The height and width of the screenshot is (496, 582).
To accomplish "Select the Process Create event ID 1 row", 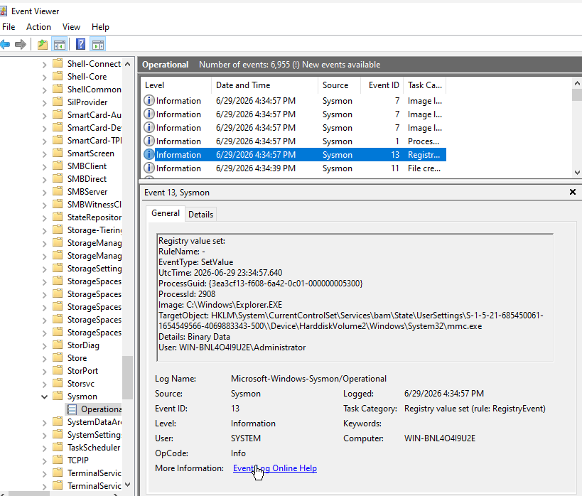I will (295, 141).
